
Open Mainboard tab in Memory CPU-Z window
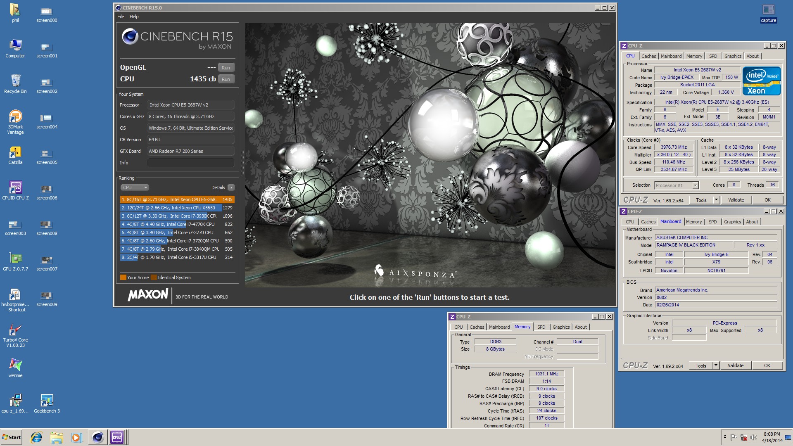(499, 327)
